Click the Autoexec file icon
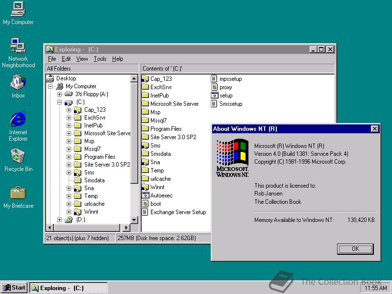This screenshot has width=392, height=294. tap(145, 196)
